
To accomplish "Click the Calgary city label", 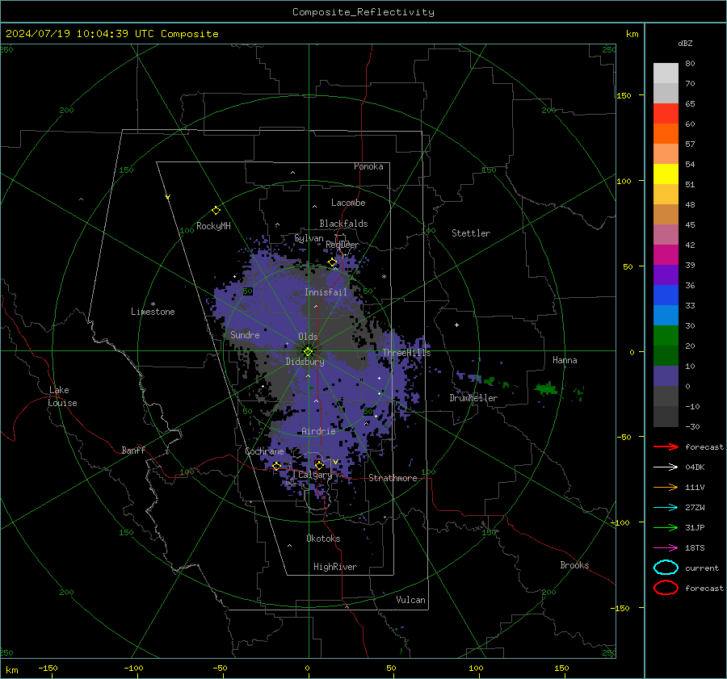I will pyautogui.click(x=315, y=475).
